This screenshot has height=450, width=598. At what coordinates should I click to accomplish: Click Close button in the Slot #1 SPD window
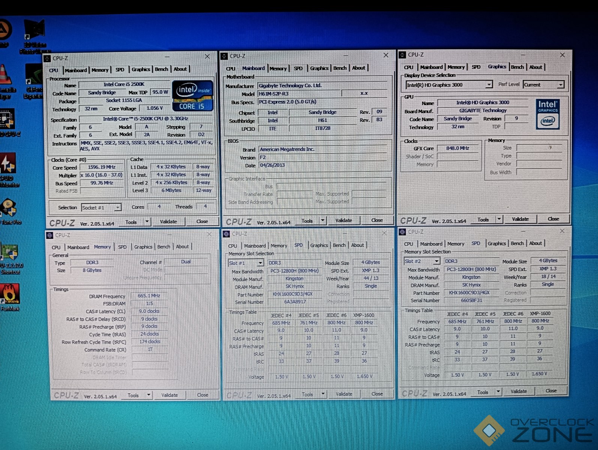click(377, 394)
